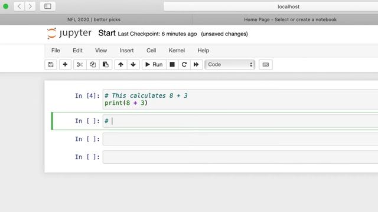Interrupt the kernel with the stop icon
The height and width of the screenshot is (212, 378).
coord(172,65)
